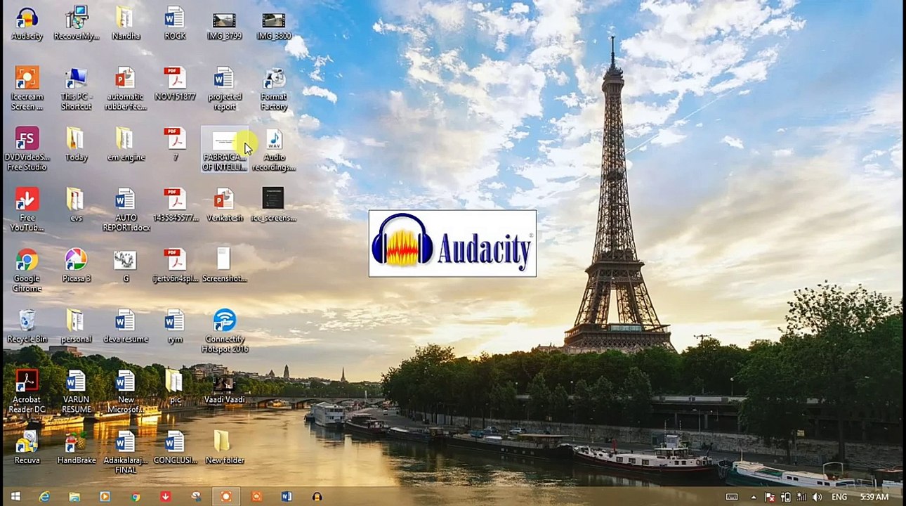This screenshot has width=906, height=506.
Task: Open the network signal tray icon
Action: pos(801,497)
